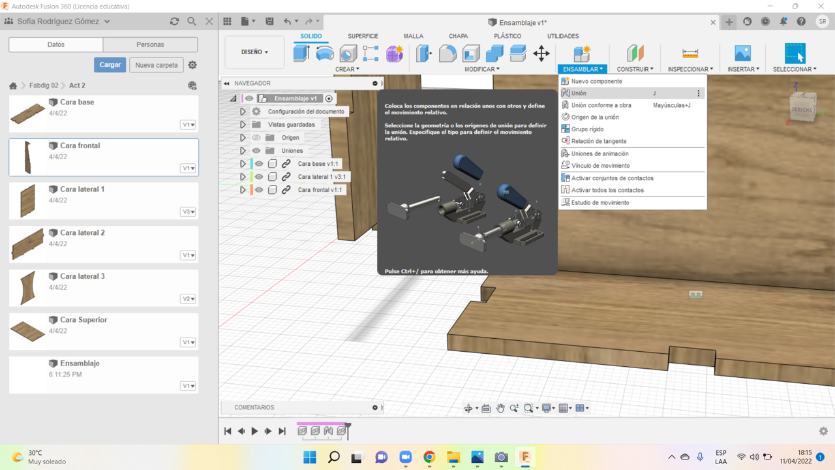835x470 pixels.
Task: Select the Pan hand tool in navigation bar
Action: (500, 408)
